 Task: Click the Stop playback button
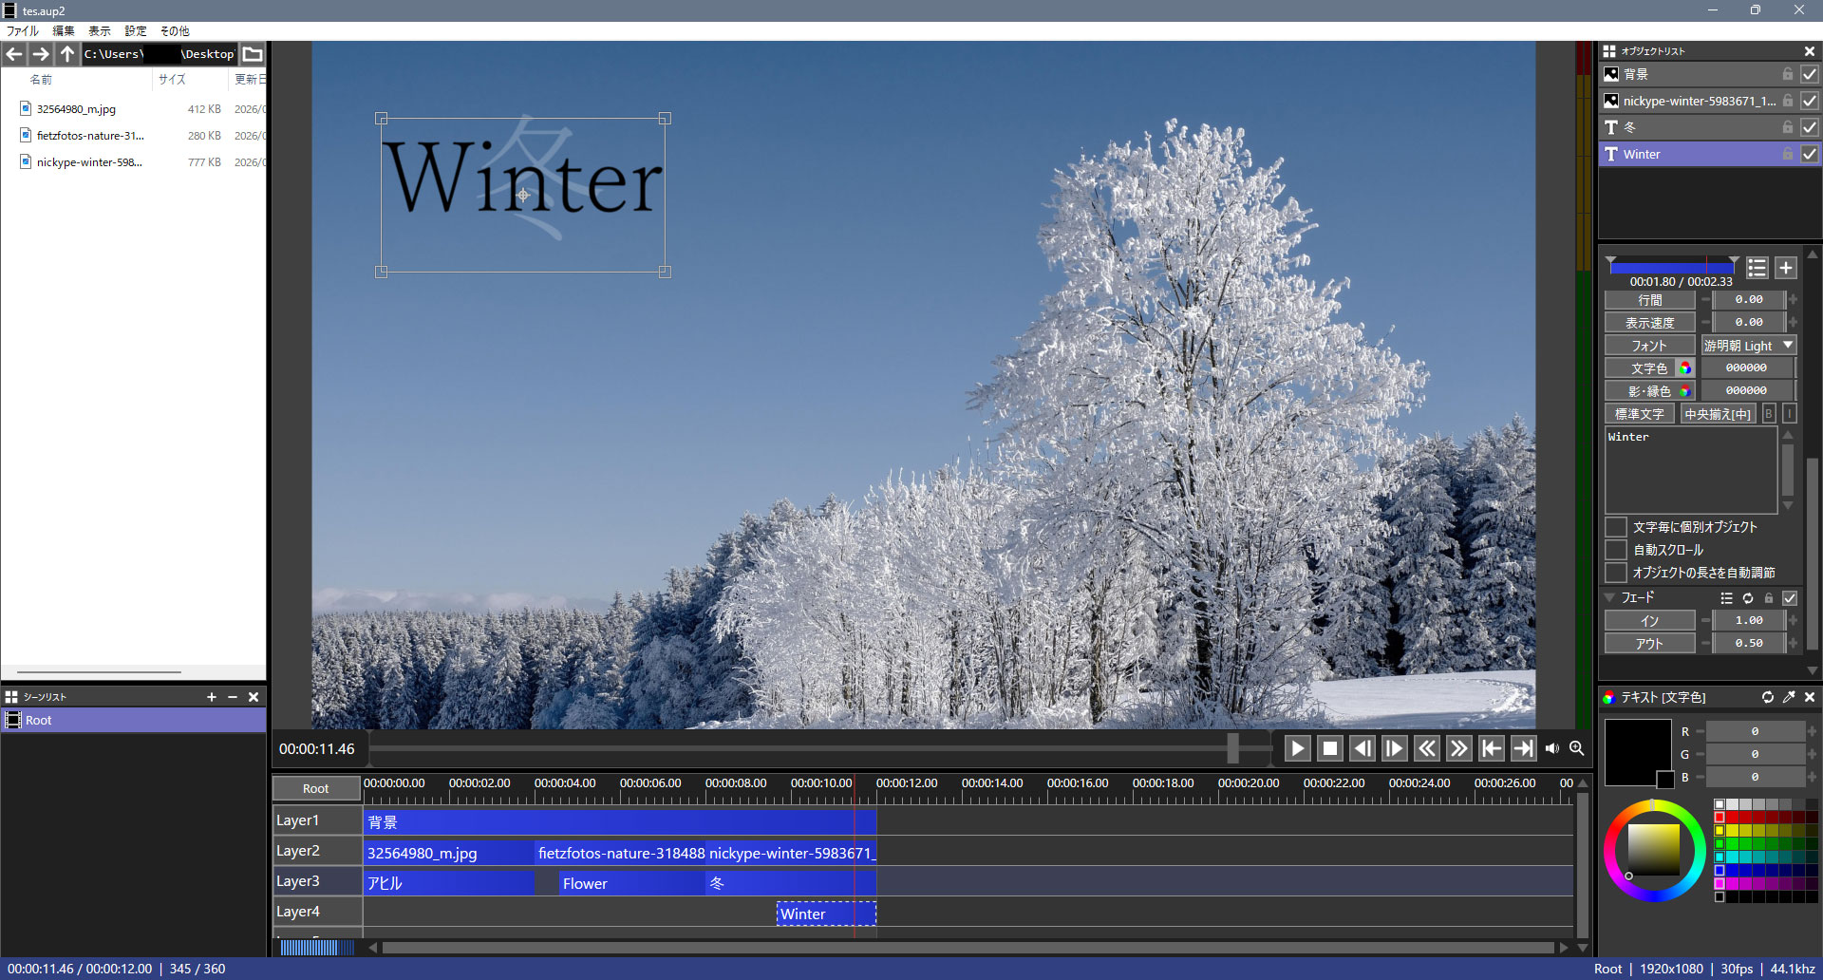click(1330, 748)
